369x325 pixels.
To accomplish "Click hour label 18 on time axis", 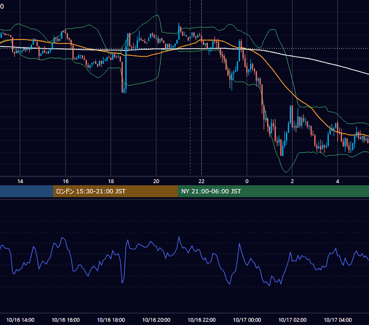I will point(111,181).
